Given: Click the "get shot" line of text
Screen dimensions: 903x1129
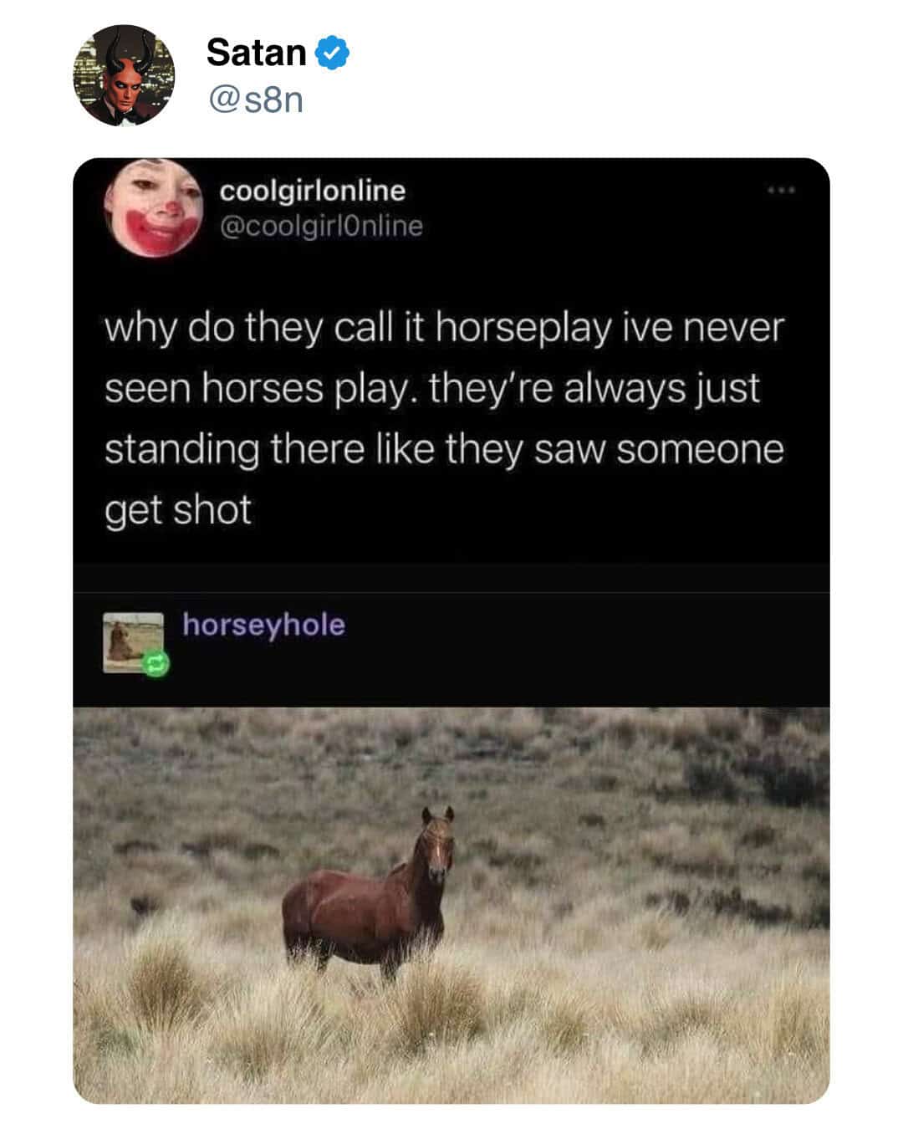Looking at the screenshot, I should pyautogui.click(x=178, y=510).
